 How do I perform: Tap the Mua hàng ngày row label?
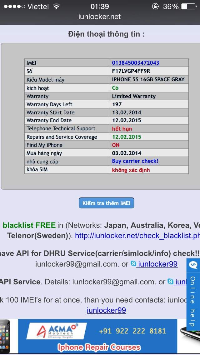tap(44, 153)
